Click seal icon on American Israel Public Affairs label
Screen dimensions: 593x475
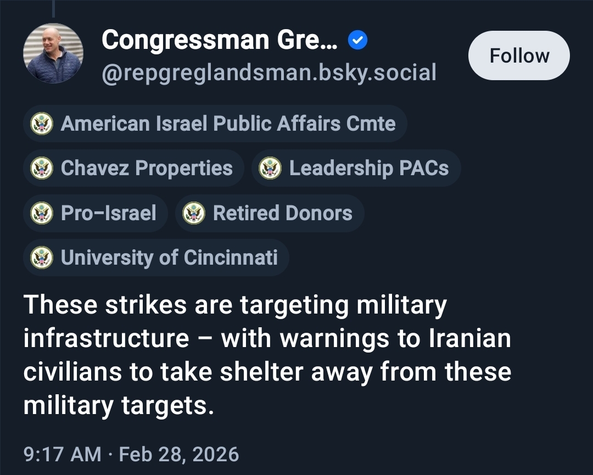coord(42,124)
